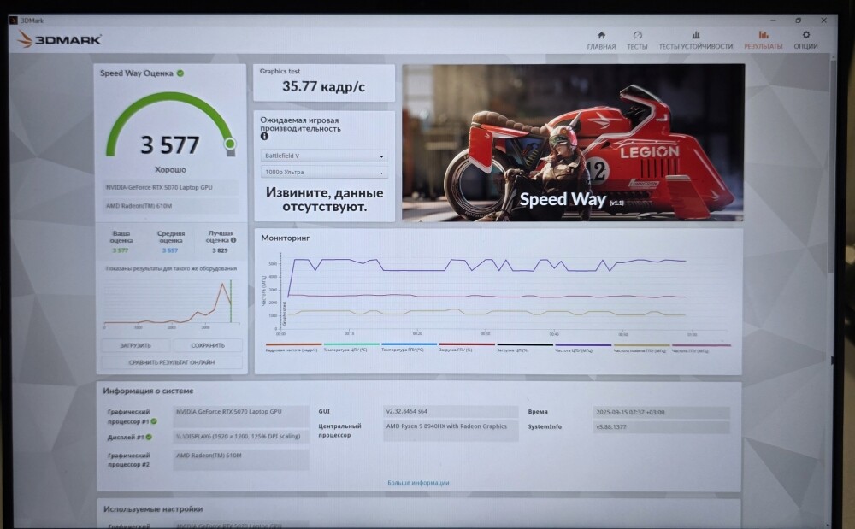Open the 1080p Ультра resolution dropdown

(x=324, y=173)
